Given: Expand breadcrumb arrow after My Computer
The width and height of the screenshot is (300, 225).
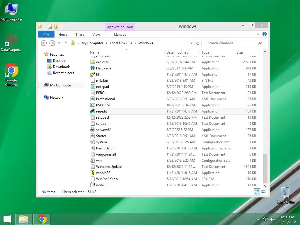Looking at the screenshot, I should 107,43.
